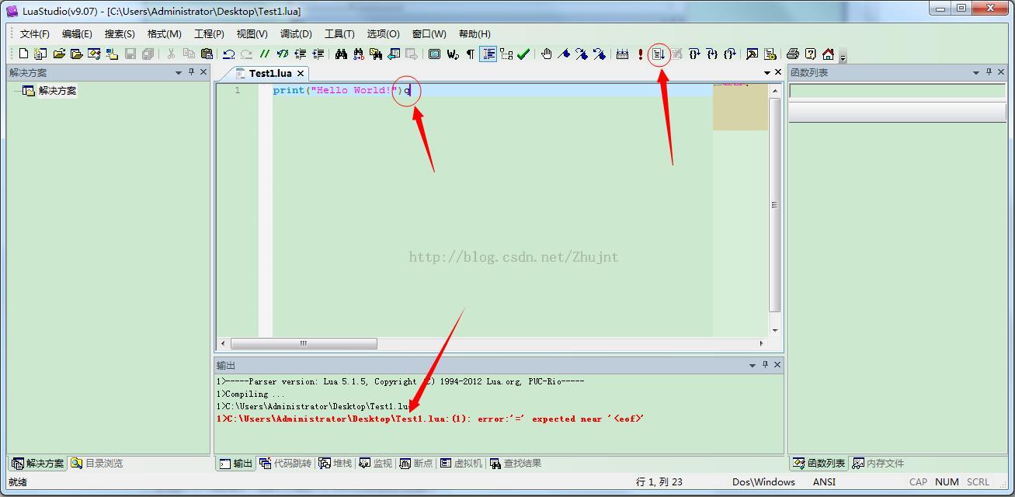Open the 工程(P) menu
Viewport: 1015px width, 497px height.
209,33
